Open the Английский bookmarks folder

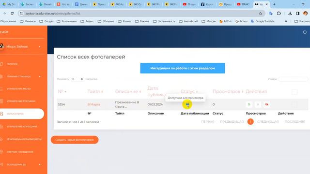point(188,21)
